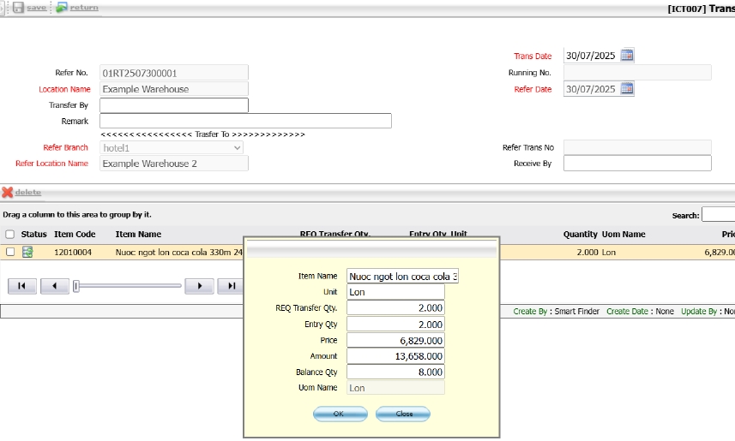Image resolution: width=735 pixels, height=441 pixels.
Task: Open the Trans Date calendar picker
Action: (627, 56)
